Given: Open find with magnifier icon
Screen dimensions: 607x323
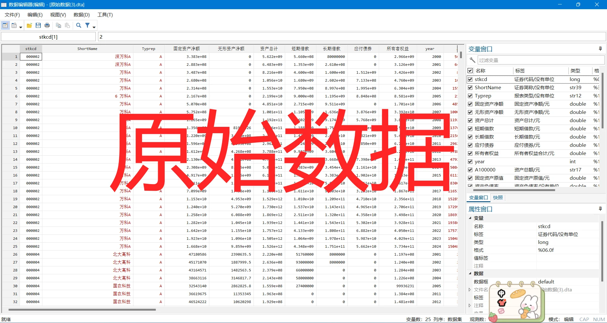Looking at the screenshot, I should click(x=79, y=26).
